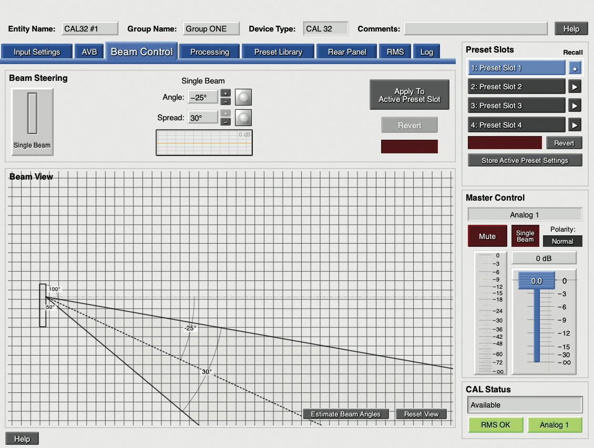Open the Log tab
This screenshot has height=448, width=594.
[x=426, y=52]
